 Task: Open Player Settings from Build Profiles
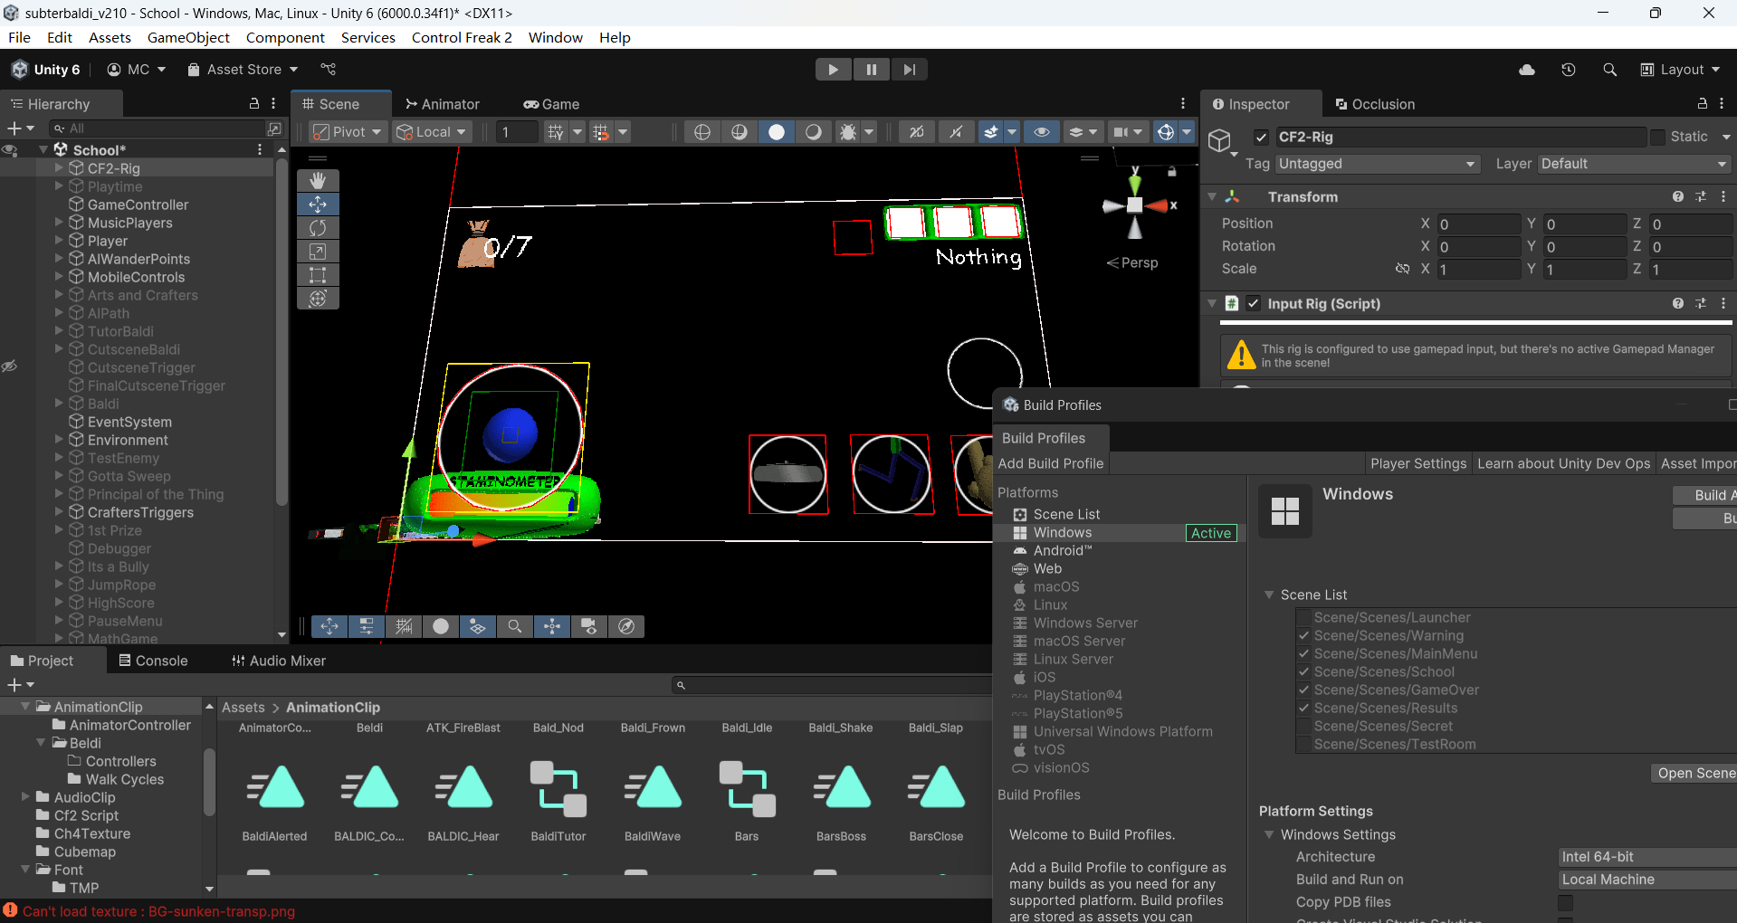[1417, 463]
